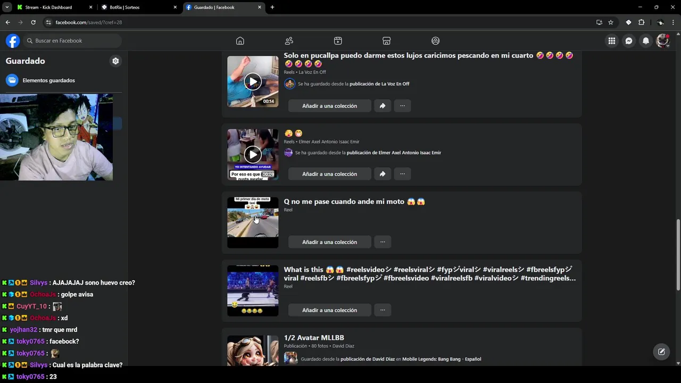This screenshot has height=383, width=681.
Task: Click the Elmer Axel avatar icon
Action: click(x=288, y=153)
